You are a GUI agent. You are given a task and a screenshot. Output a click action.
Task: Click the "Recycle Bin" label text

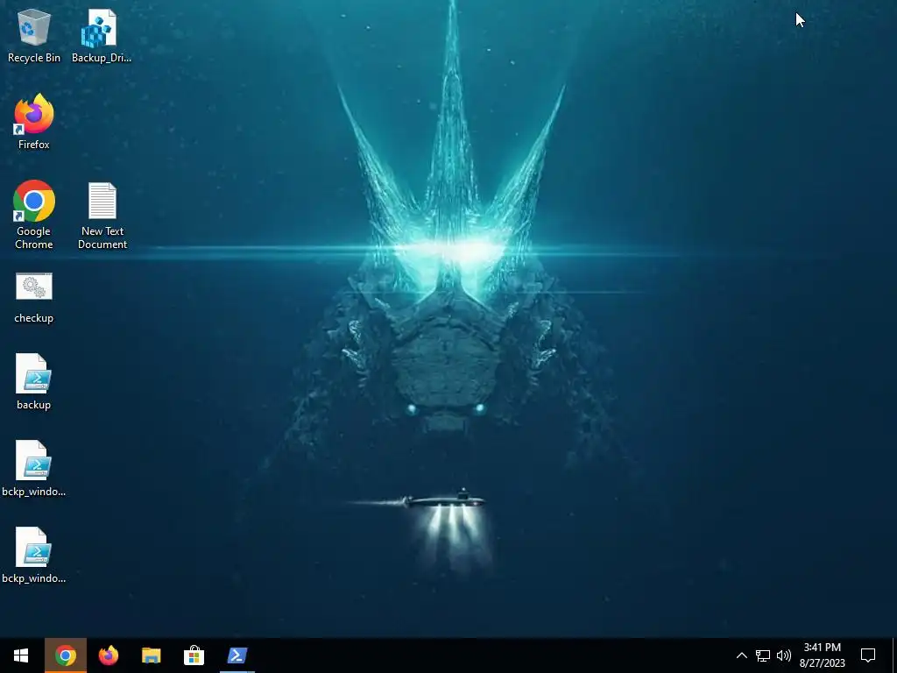click(34, 58)
